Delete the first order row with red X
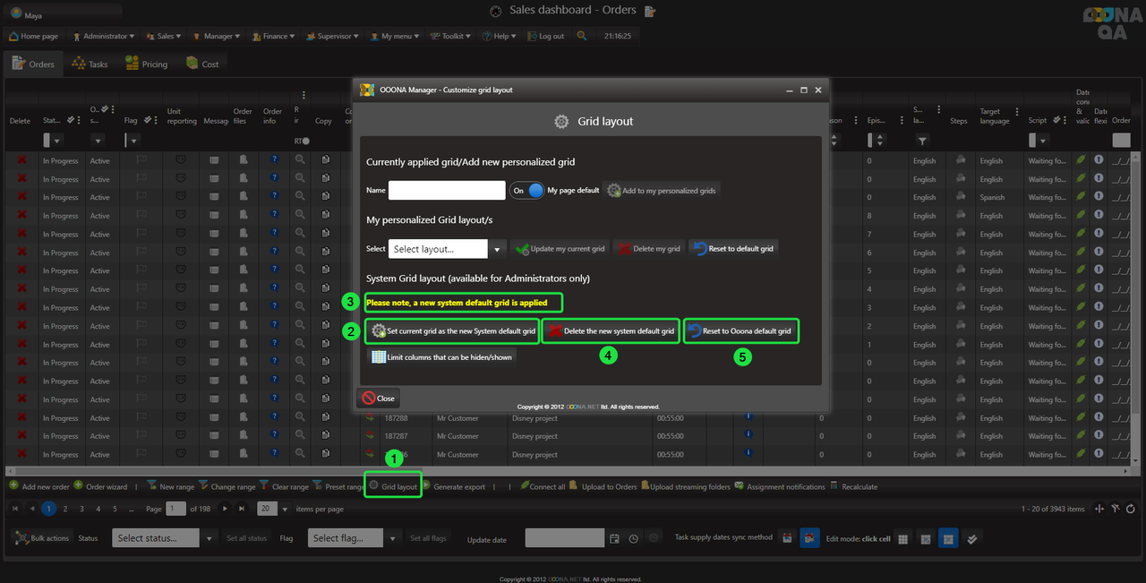Image resolution: width=1146 pixels, height=583 pixels. pyautogui.click(x=21, y=161)
